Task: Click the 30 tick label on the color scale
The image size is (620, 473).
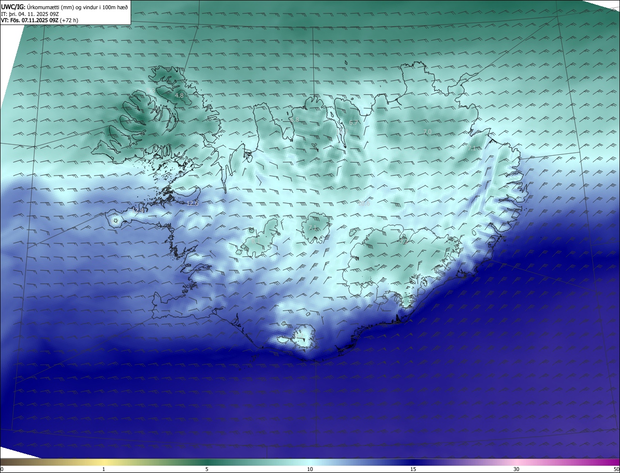Action: [516, 469]
